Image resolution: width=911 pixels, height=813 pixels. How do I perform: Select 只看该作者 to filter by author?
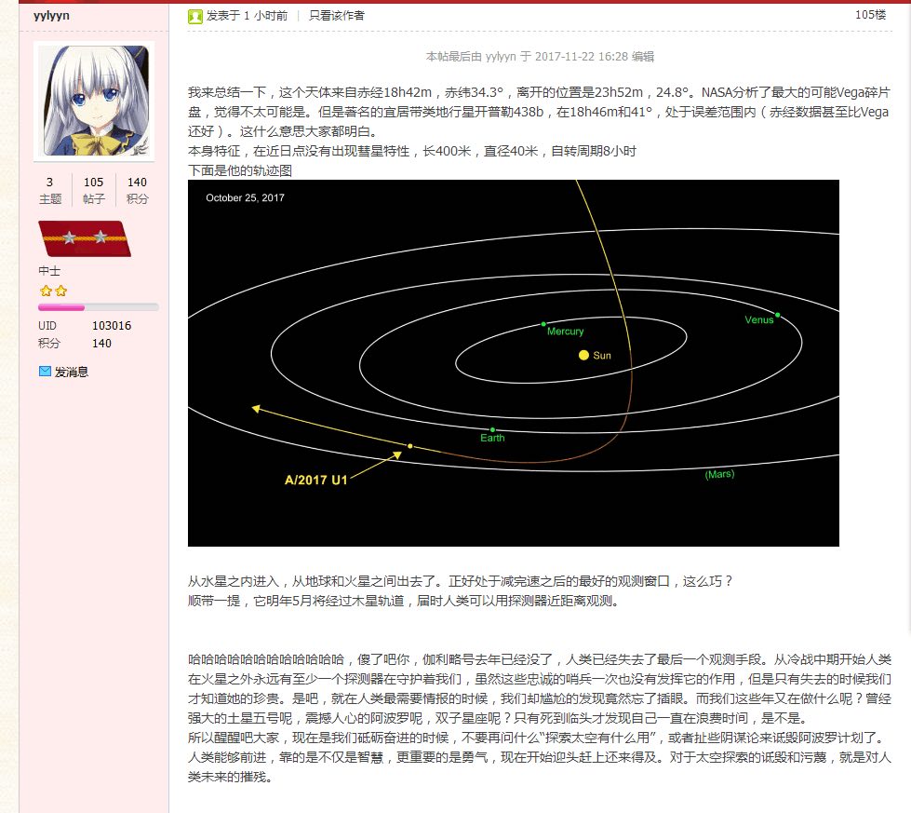tap(336, 16)
